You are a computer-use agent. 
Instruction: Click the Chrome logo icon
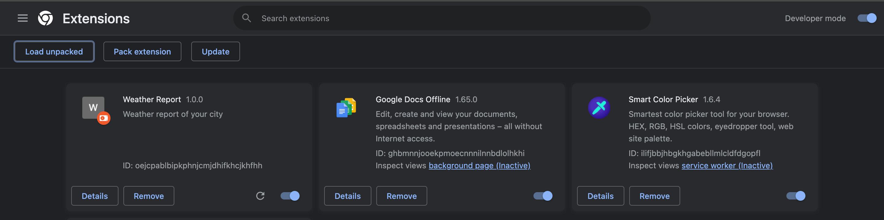pyautogui.click(x=45, y=18)
